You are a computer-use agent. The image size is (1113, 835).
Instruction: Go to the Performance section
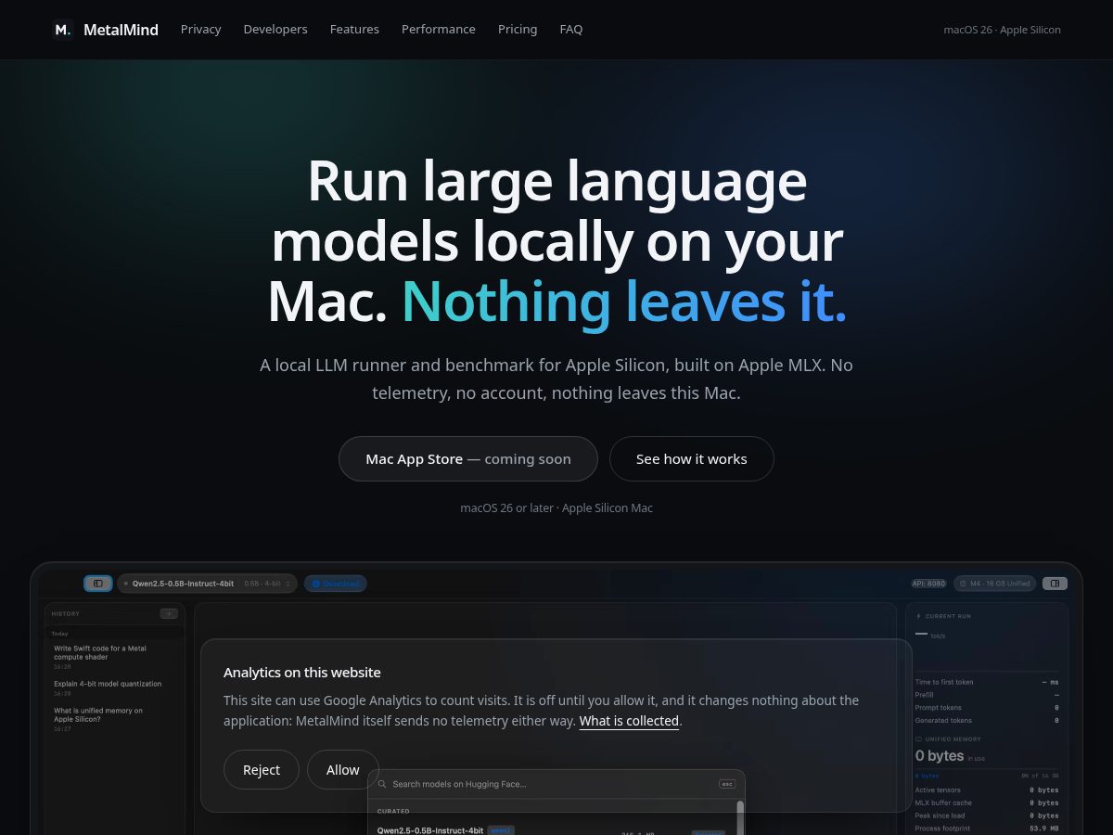click(x=439, y=30)
